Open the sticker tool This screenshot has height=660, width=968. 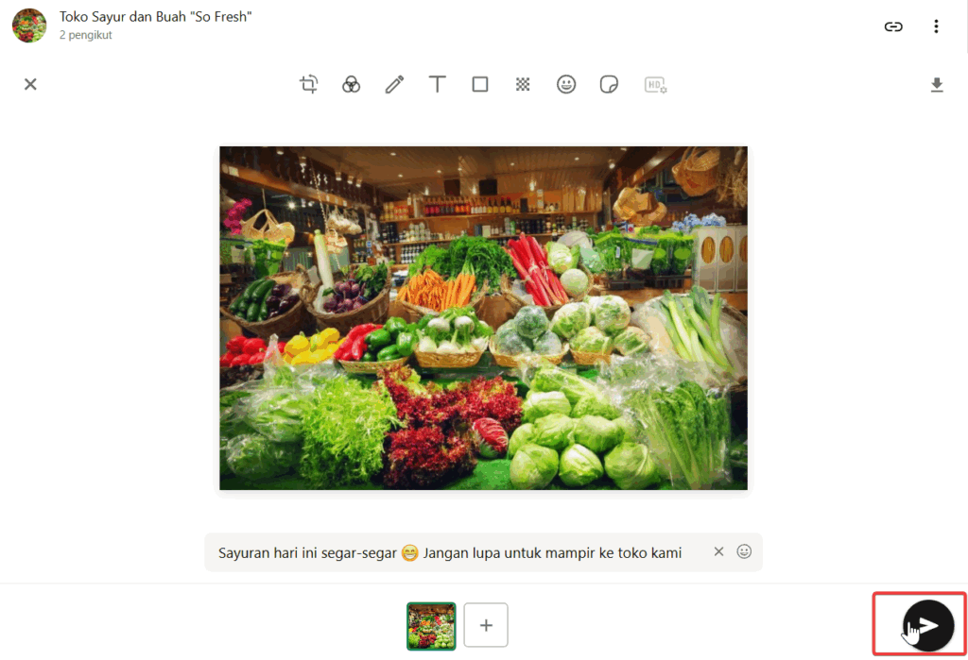[609, 84]
